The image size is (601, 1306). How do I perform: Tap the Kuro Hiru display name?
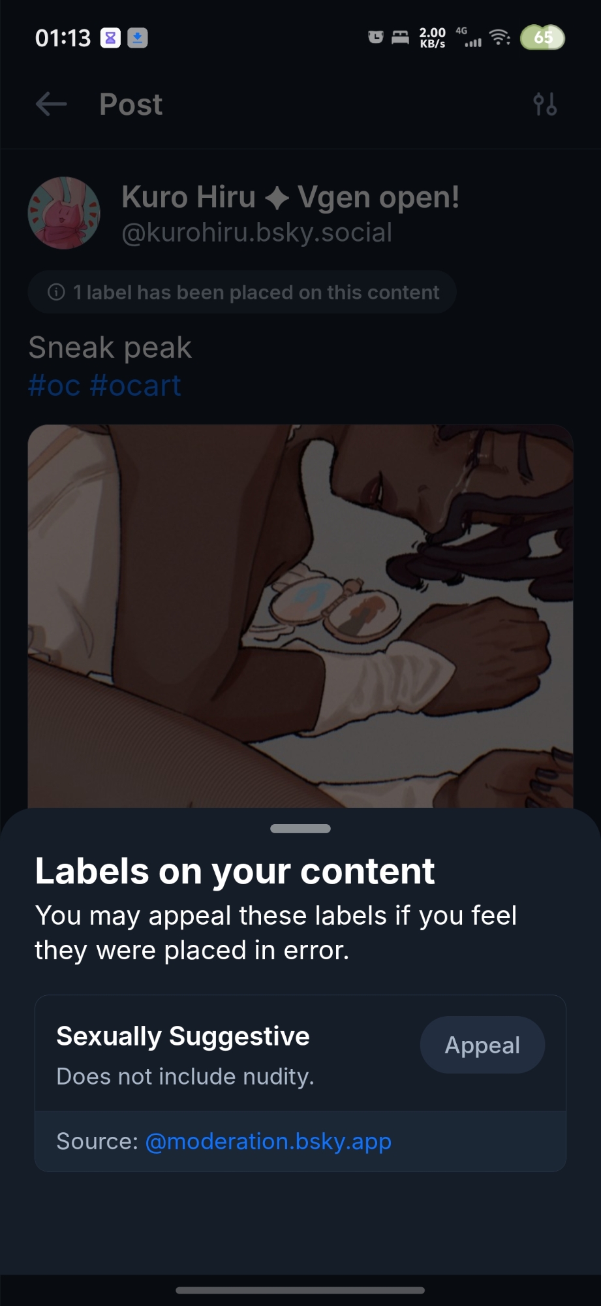coord(188,197)
